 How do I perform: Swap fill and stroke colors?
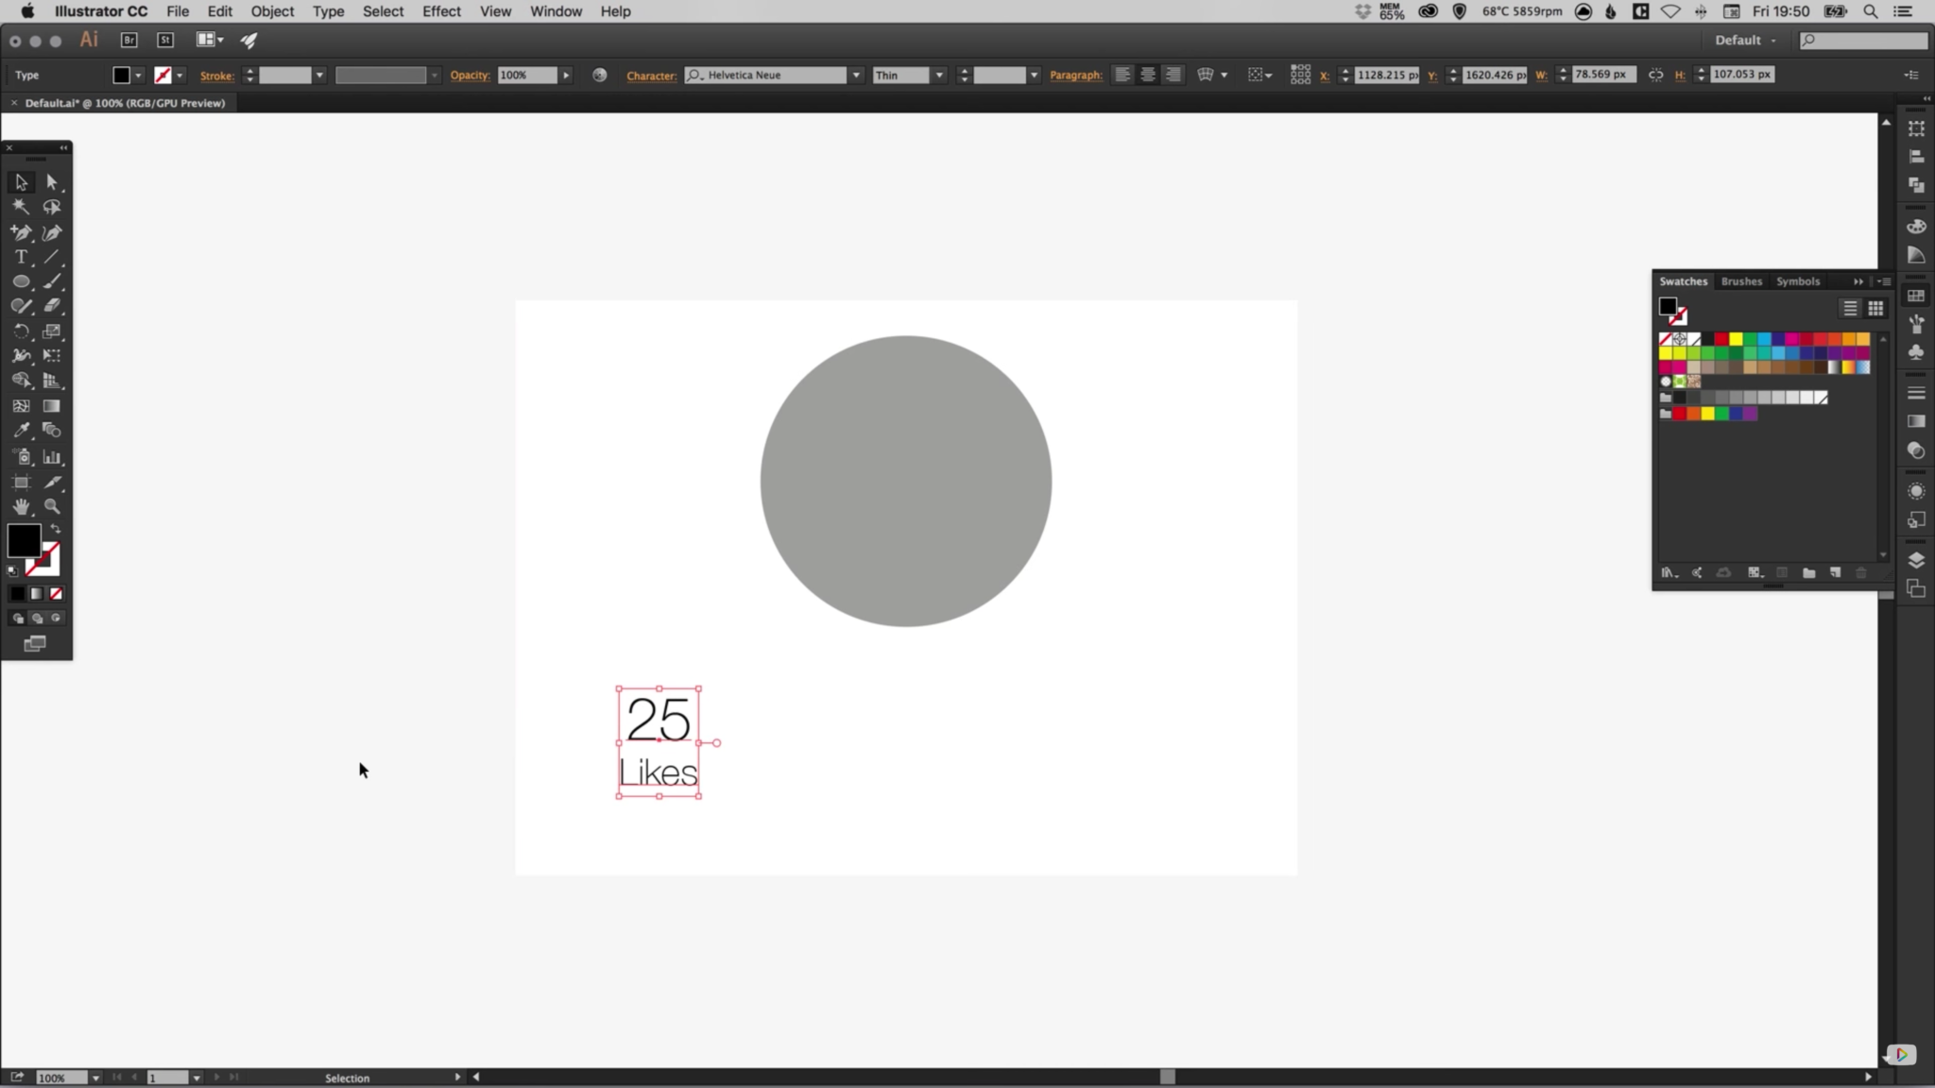[x=56, y=528]
